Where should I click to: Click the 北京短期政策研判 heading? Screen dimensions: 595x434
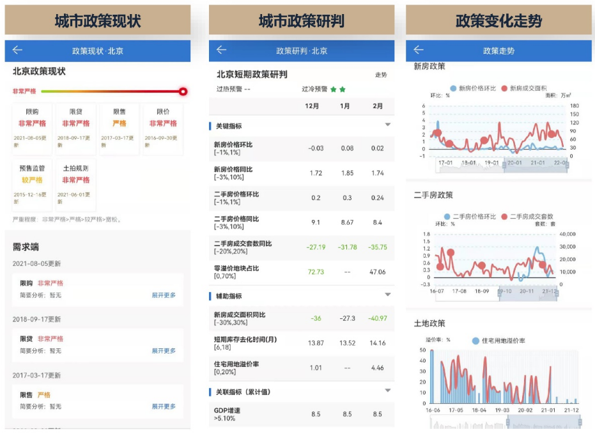click(252, 74)
